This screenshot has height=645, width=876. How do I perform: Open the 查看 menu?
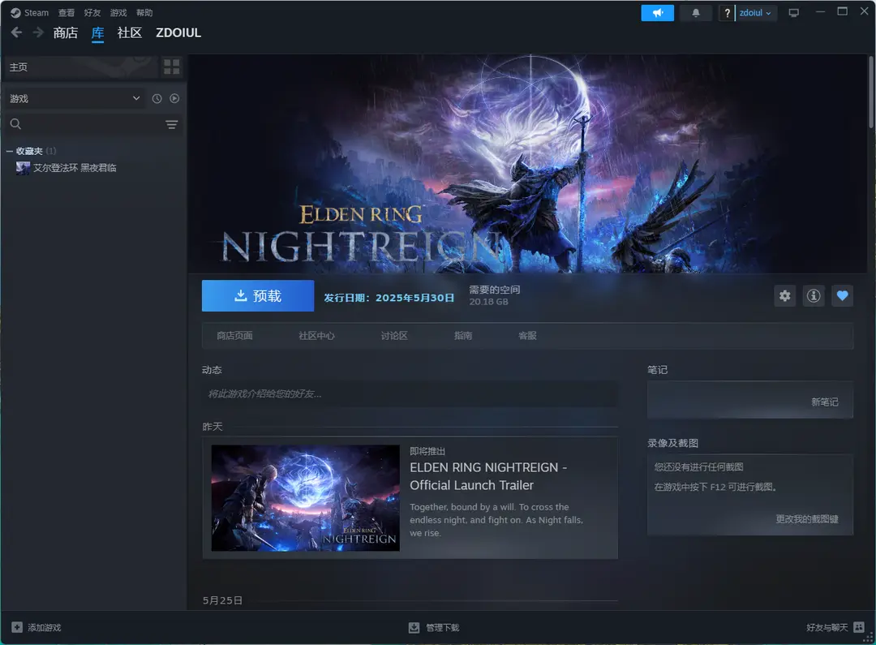coord(66,13)
